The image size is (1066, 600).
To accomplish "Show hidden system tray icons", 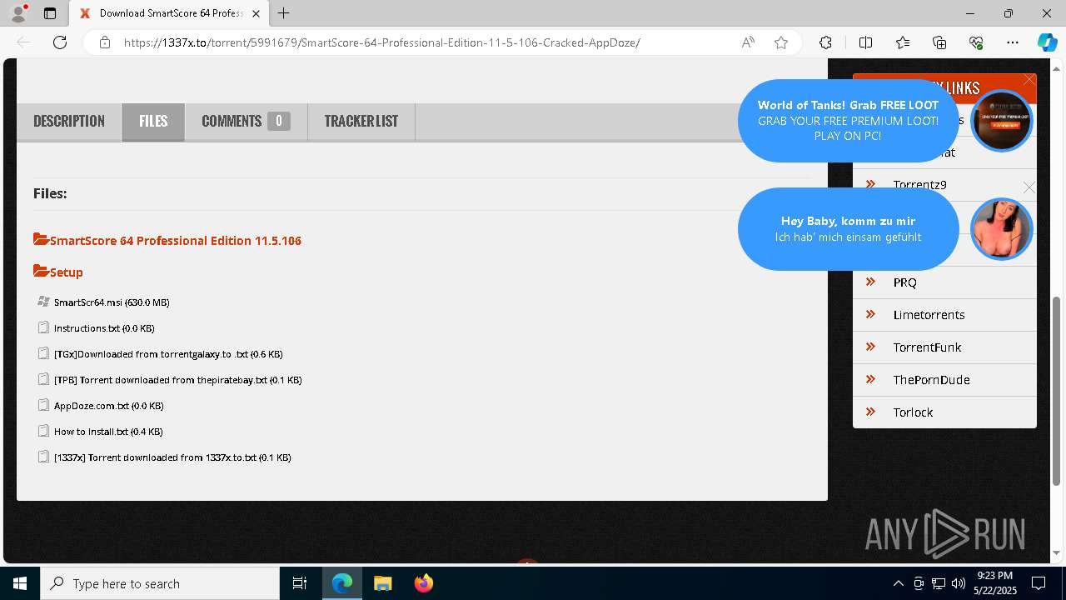I will pos(898,583).
